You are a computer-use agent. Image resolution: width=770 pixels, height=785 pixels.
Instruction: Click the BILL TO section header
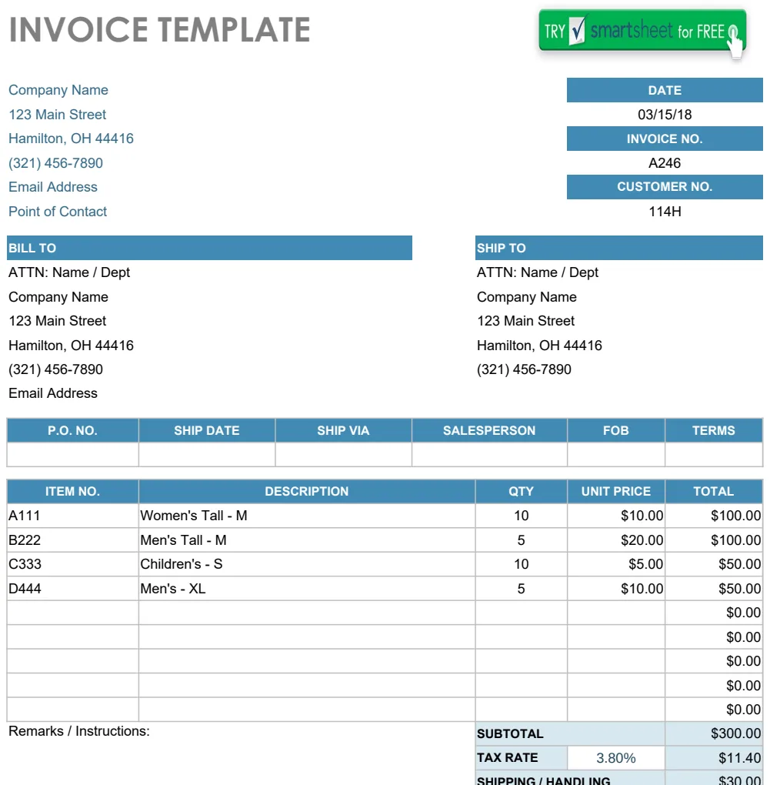point(209,248)
